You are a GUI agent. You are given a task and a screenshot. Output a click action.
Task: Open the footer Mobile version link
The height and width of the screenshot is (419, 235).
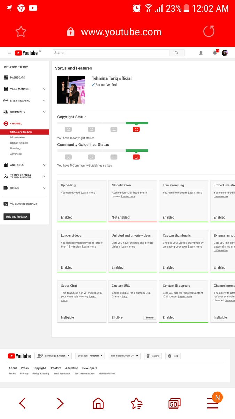tap(107, 374)
